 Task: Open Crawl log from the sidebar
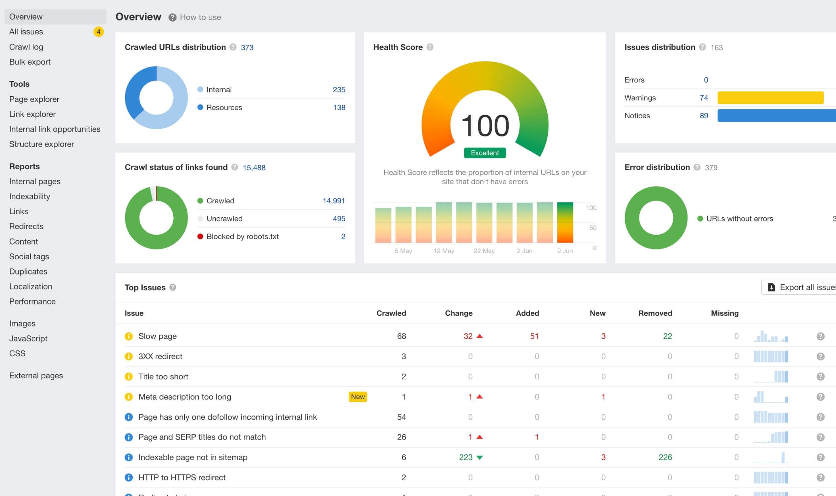26,47
